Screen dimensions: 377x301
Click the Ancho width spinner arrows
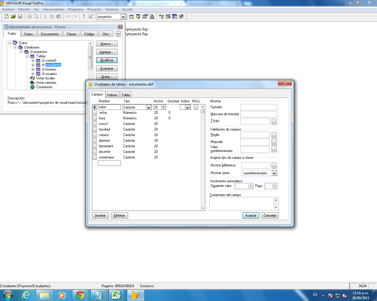(x=163, y=107)
